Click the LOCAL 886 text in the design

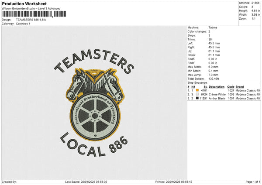click(x=93, y=145)
